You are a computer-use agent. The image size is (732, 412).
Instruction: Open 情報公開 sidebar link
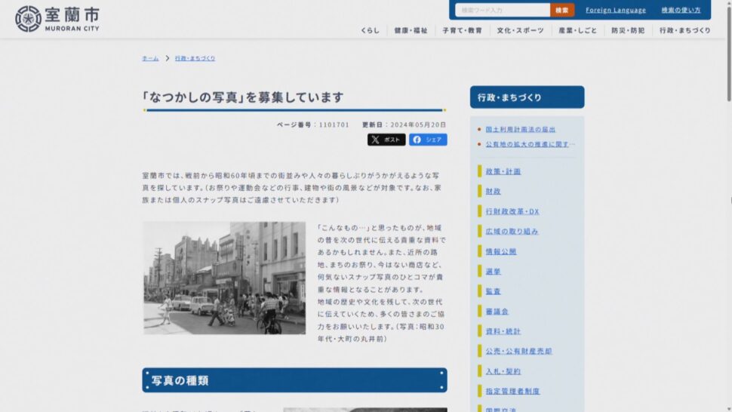[501, 251]
